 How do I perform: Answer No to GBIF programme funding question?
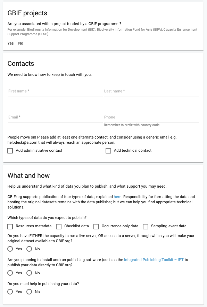coord(21,43)
